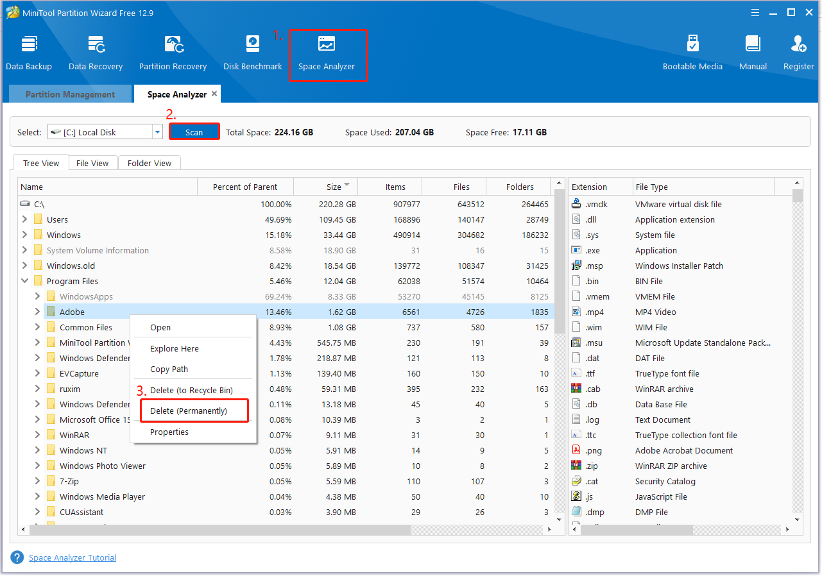This screenshot has width=822, height=576.
Task: Open Properties from the context menu
Action: coord(193,432)
